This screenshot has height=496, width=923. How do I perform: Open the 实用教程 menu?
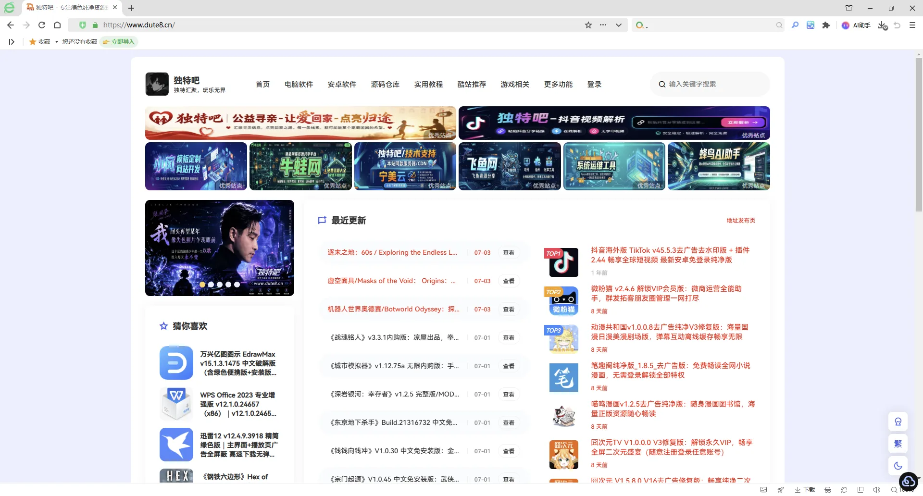pos(428,84)
